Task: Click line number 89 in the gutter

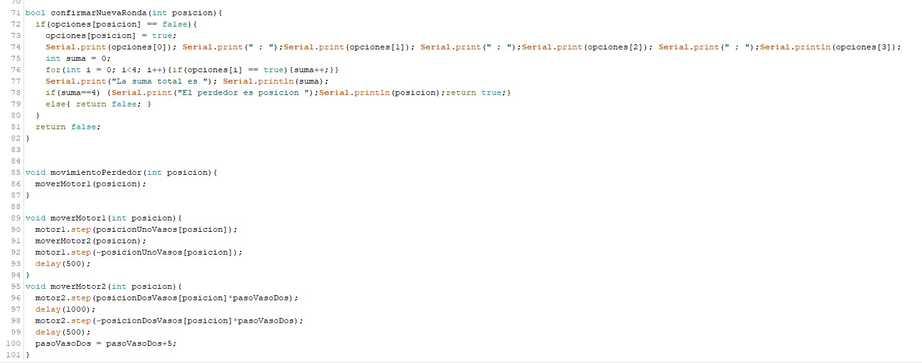Action: coord(15,218)
